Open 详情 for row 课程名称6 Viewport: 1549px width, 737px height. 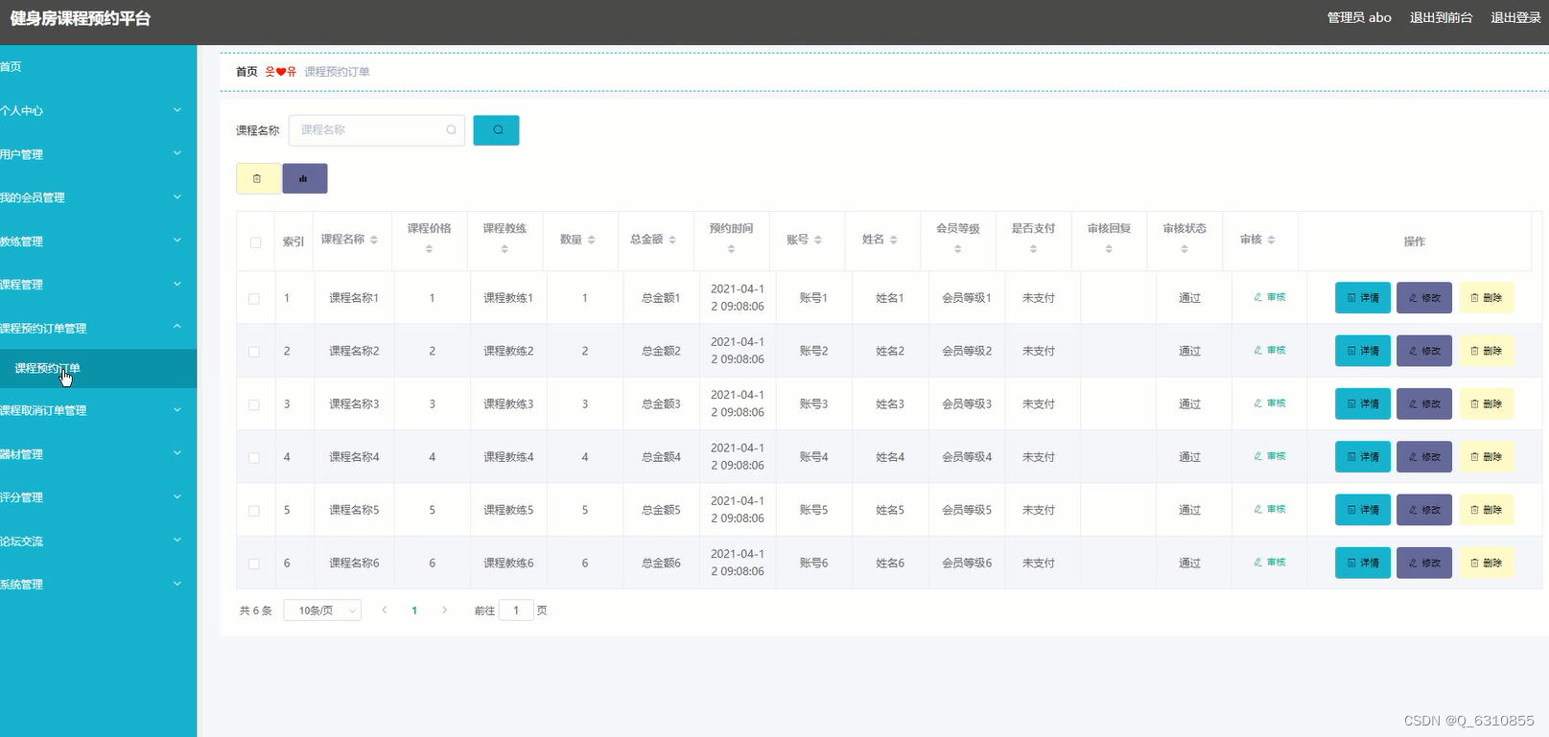click(1363, 563)
